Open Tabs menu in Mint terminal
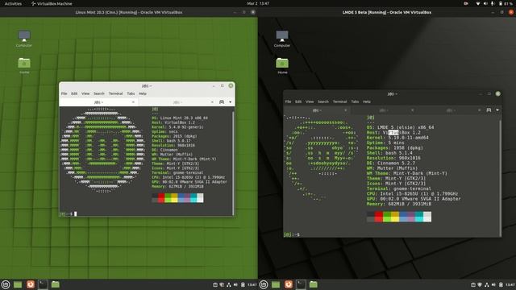Image resolution: width=516 pixels, height=290 pixels. 131,93
